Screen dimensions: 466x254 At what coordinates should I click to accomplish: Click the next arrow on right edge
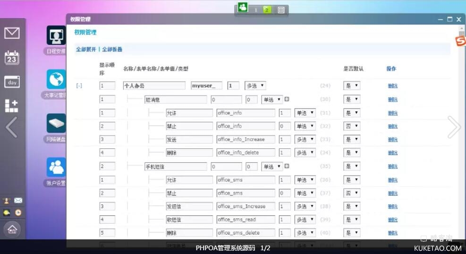pos(454,127)
